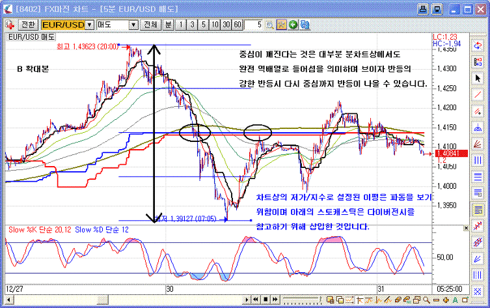Toggle the 5-minute period button
This screenshot has height=308, width=490.
[204, 25]
